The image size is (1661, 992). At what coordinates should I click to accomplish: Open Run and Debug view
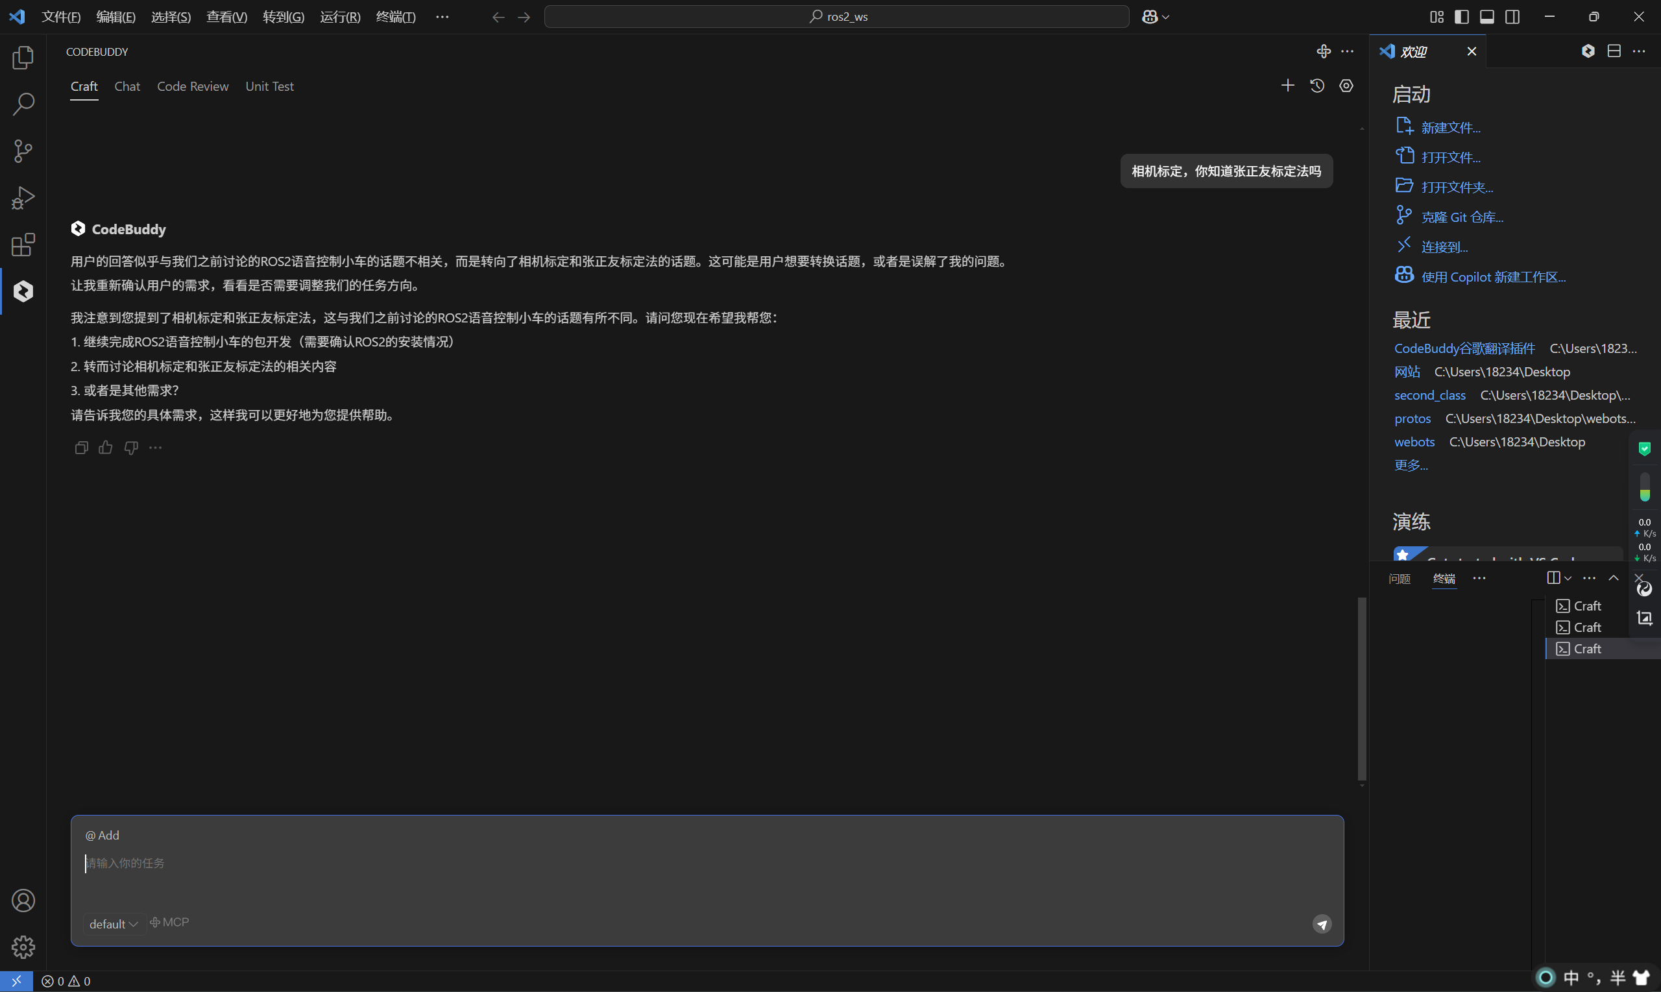(23, 198)
